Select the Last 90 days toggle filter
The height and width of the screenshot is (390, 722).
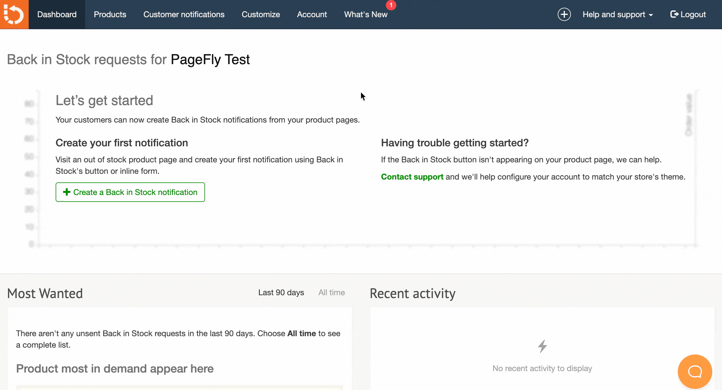(x=281, y=292)
